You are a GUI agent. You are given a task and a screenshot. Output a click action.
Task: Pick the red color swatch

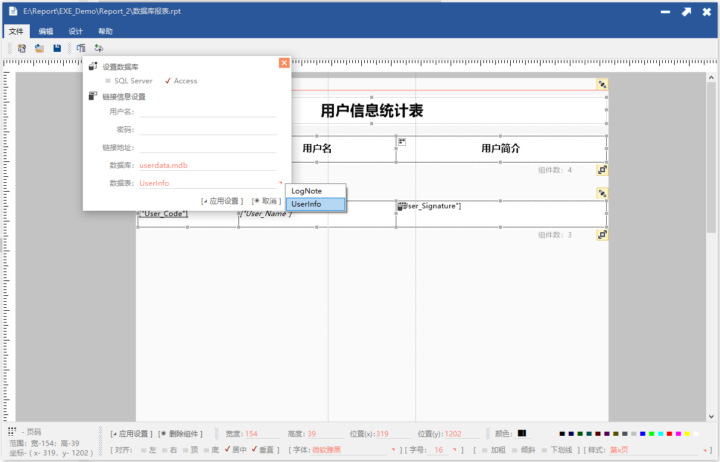(669, 434)
